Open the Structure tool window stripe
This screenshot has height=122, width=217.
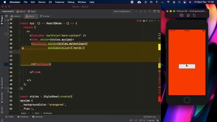pos(2,83)
